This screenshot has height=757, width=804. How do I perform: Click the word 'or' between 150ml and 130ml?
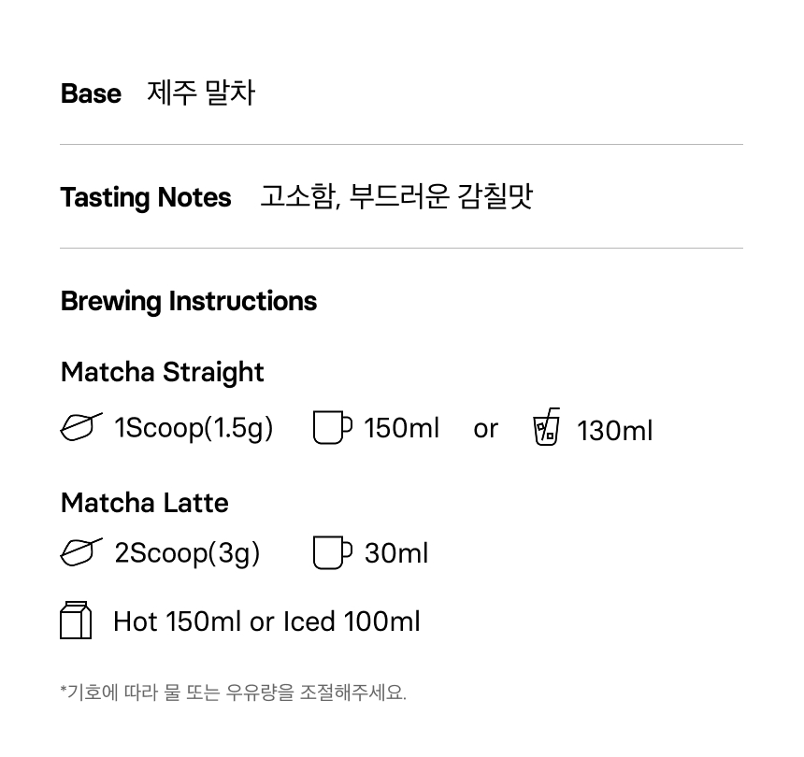click(485, 429)
